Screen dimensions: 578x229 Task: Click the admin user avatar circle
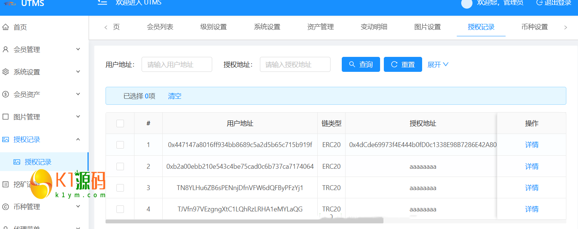click(x=466, y=3)
